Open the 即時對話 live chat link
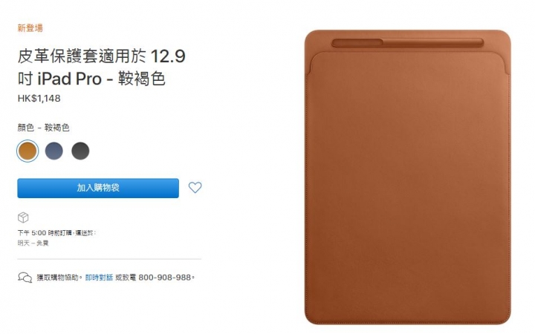 click(x=99, y=278)
